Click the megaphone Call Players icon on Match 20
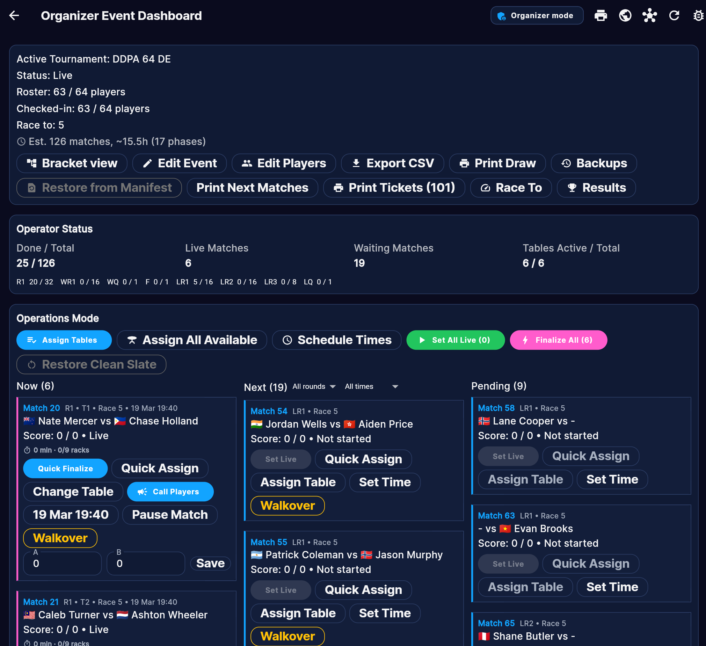This screenshot has height=646, width=706. 141,492
